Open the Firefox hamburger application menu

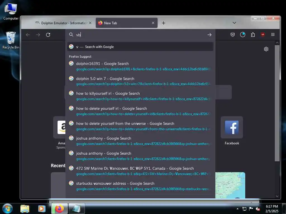pos(273,34)
